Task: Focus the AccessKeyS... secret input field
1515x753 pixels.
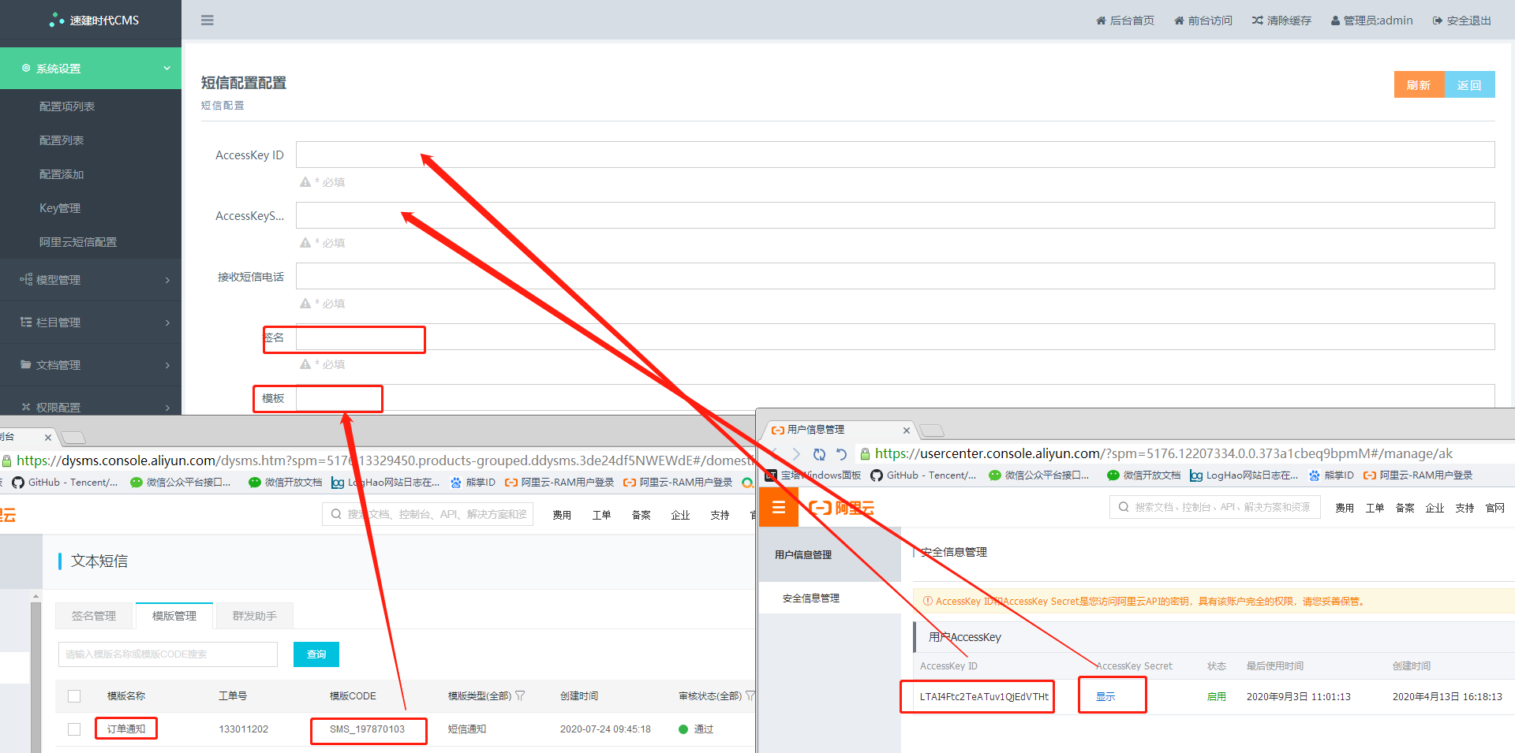Action: 896,215
